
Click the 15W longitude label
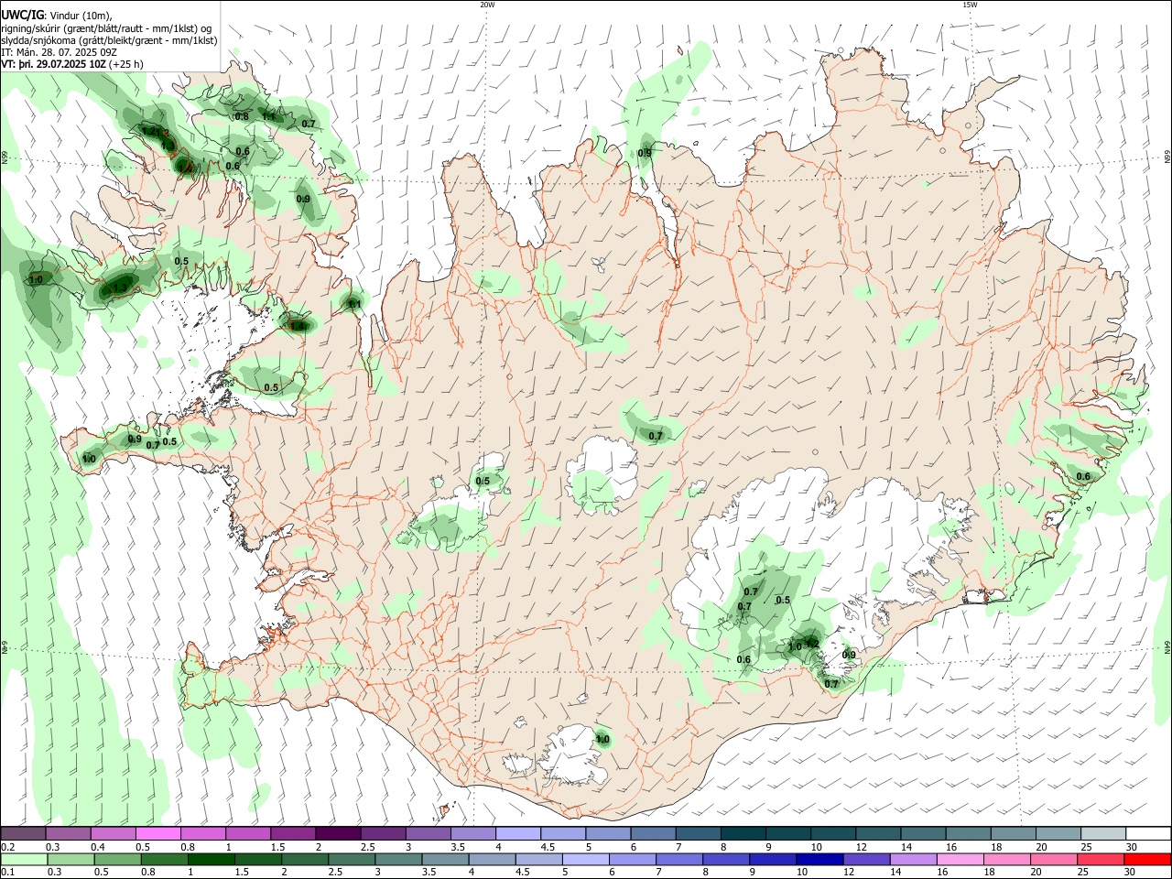tap(970, 5)
